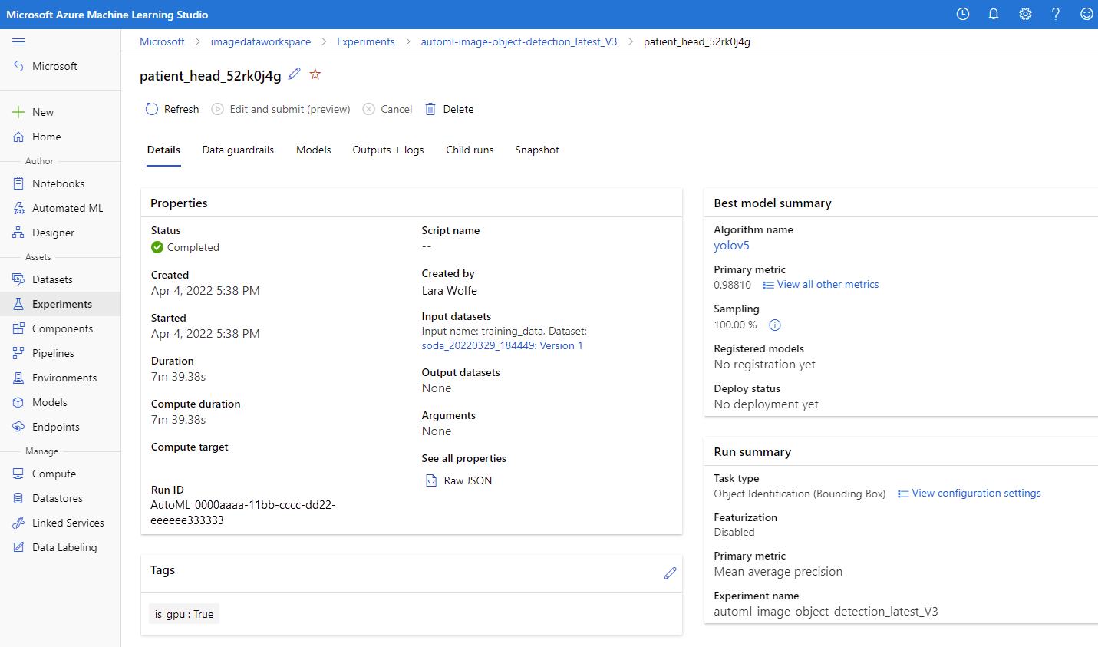This screenshot has width=1098, height=647.
Task: Open the Outputs + logs tab
Action: (388, 150)
